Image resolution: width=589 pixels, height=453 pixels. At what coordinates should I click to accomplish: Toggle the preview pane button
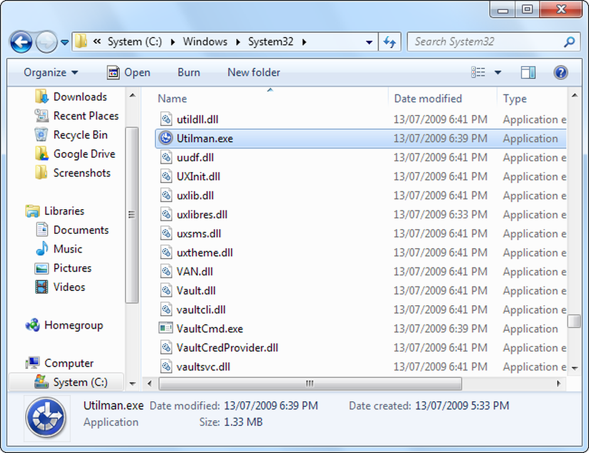[528, 72]
